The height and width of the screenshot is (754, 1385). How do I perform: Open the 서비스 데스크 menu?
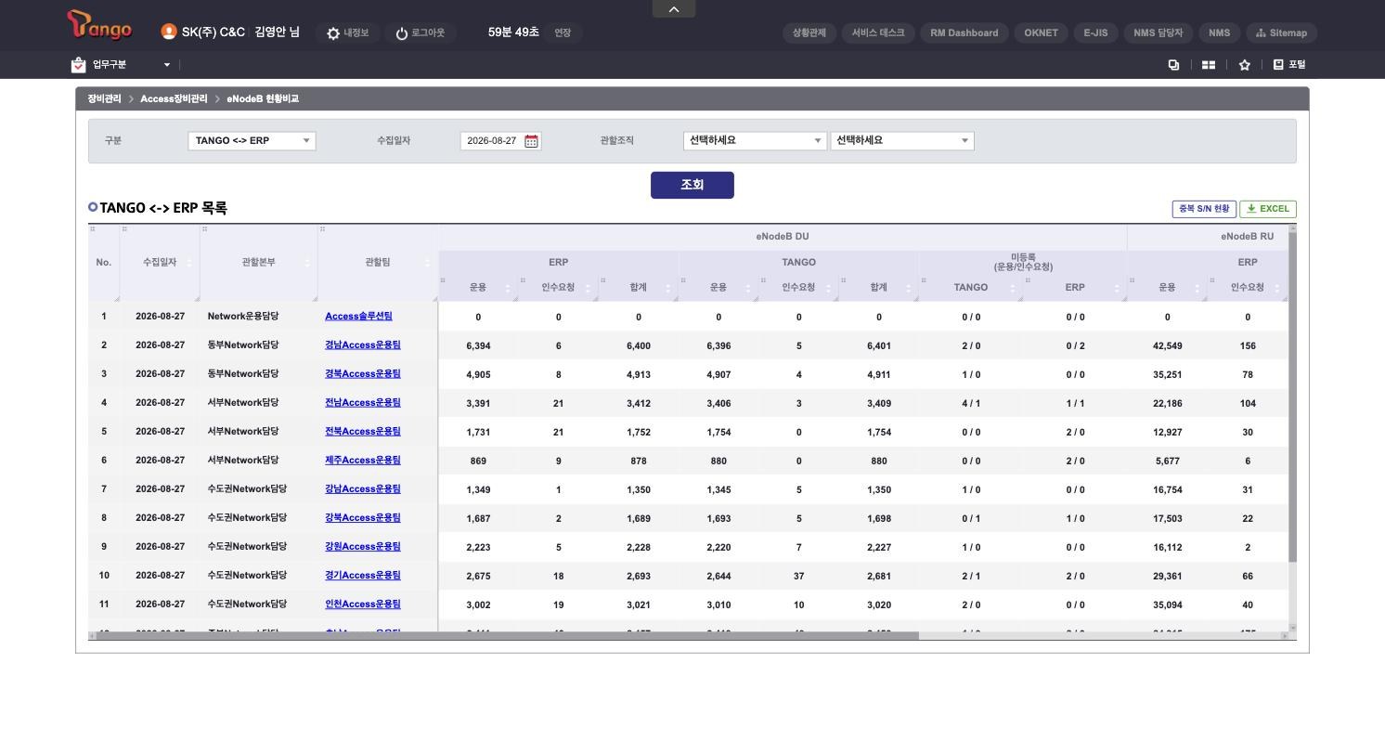pos(878,33)
